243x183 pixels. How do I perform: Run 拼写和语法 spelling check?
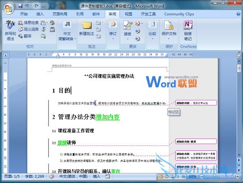10,30
